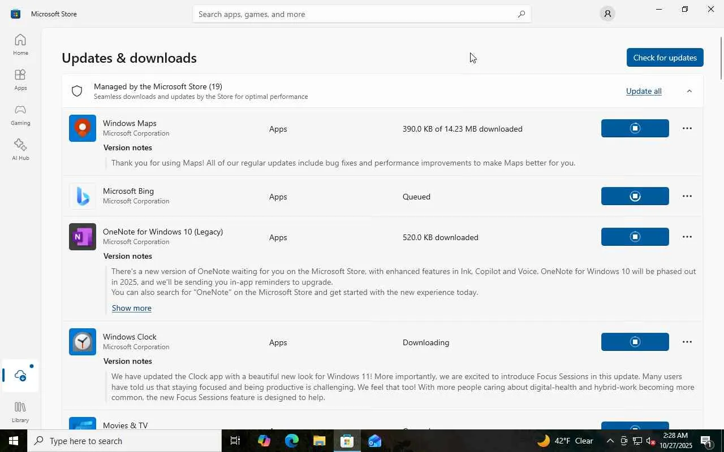Click the Microsoft Store logo in title bar
This screenshot has width=724, height=452.
(15, 14)
